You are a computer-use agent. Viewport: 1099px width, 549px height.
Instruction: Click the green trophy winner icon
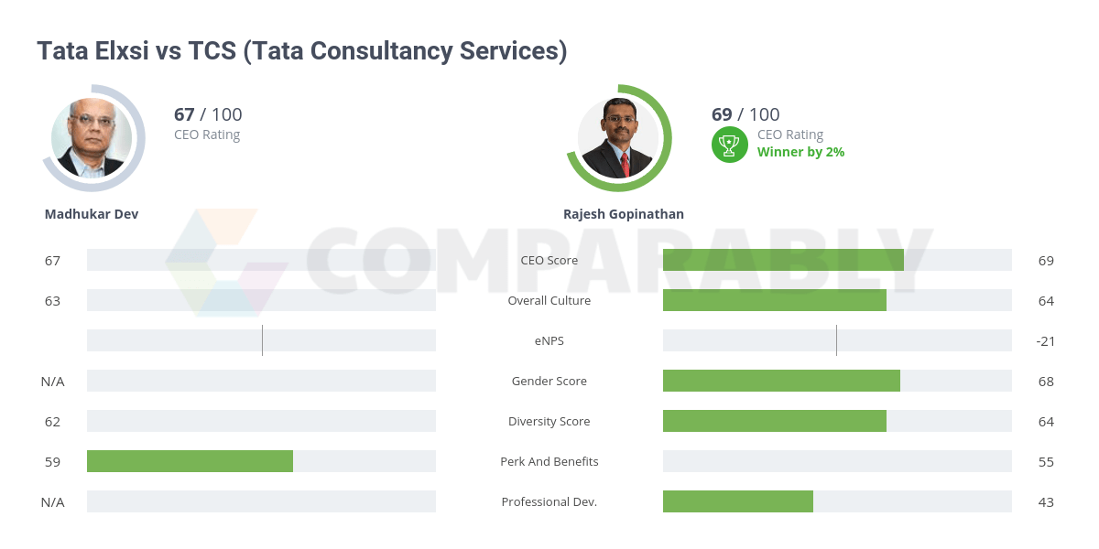coord(729,144)
